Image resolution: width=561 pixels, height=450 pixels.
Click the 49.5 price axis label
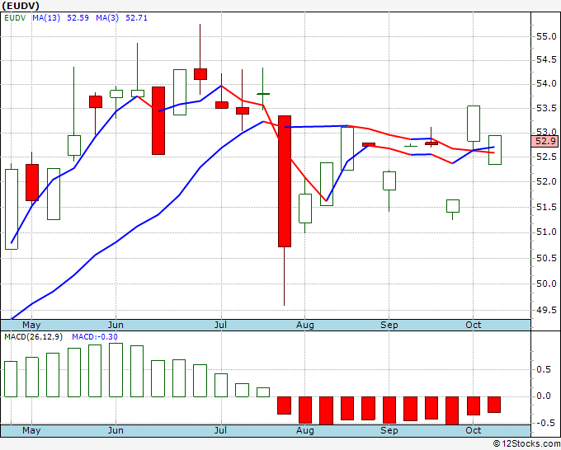coord(546,310)
